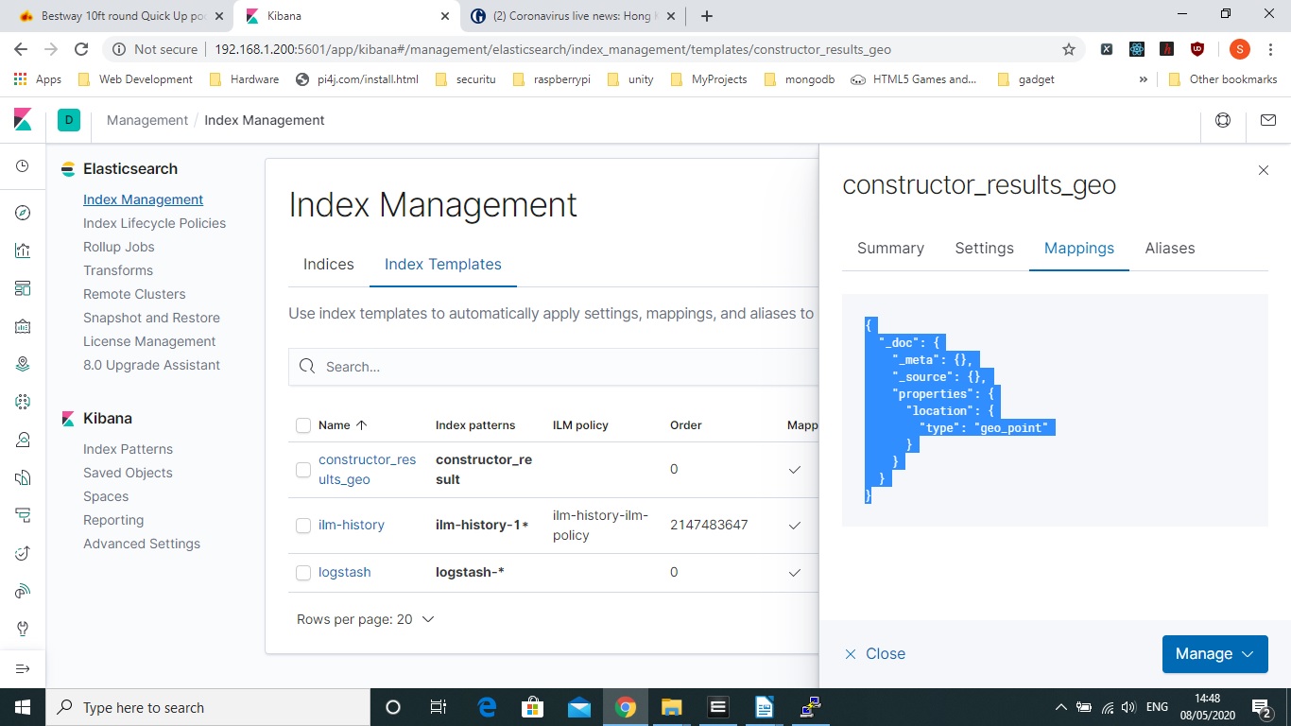Open APM icon in Kibana sidebar
Viewport: 1291px width, 726px height.
point(23,515)
